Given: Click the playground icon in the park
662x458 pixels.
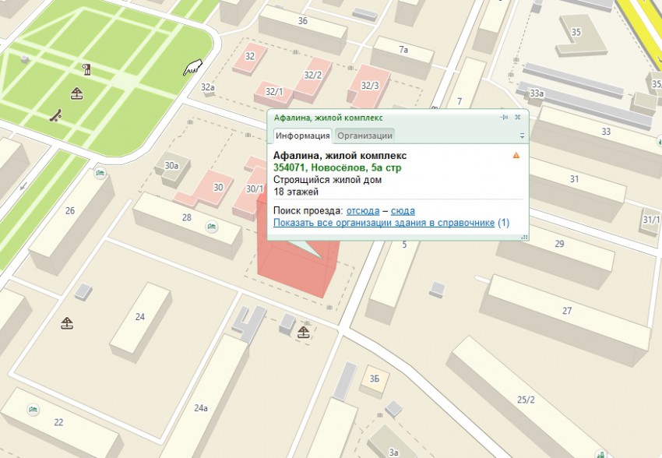Looking at the screenshot, I should click(76, 94).
